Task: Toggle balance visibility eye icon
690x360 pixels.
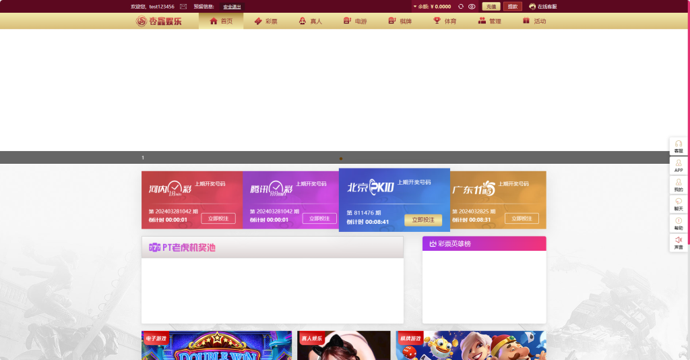Action: pyautogui.click(x=472, y=6)
